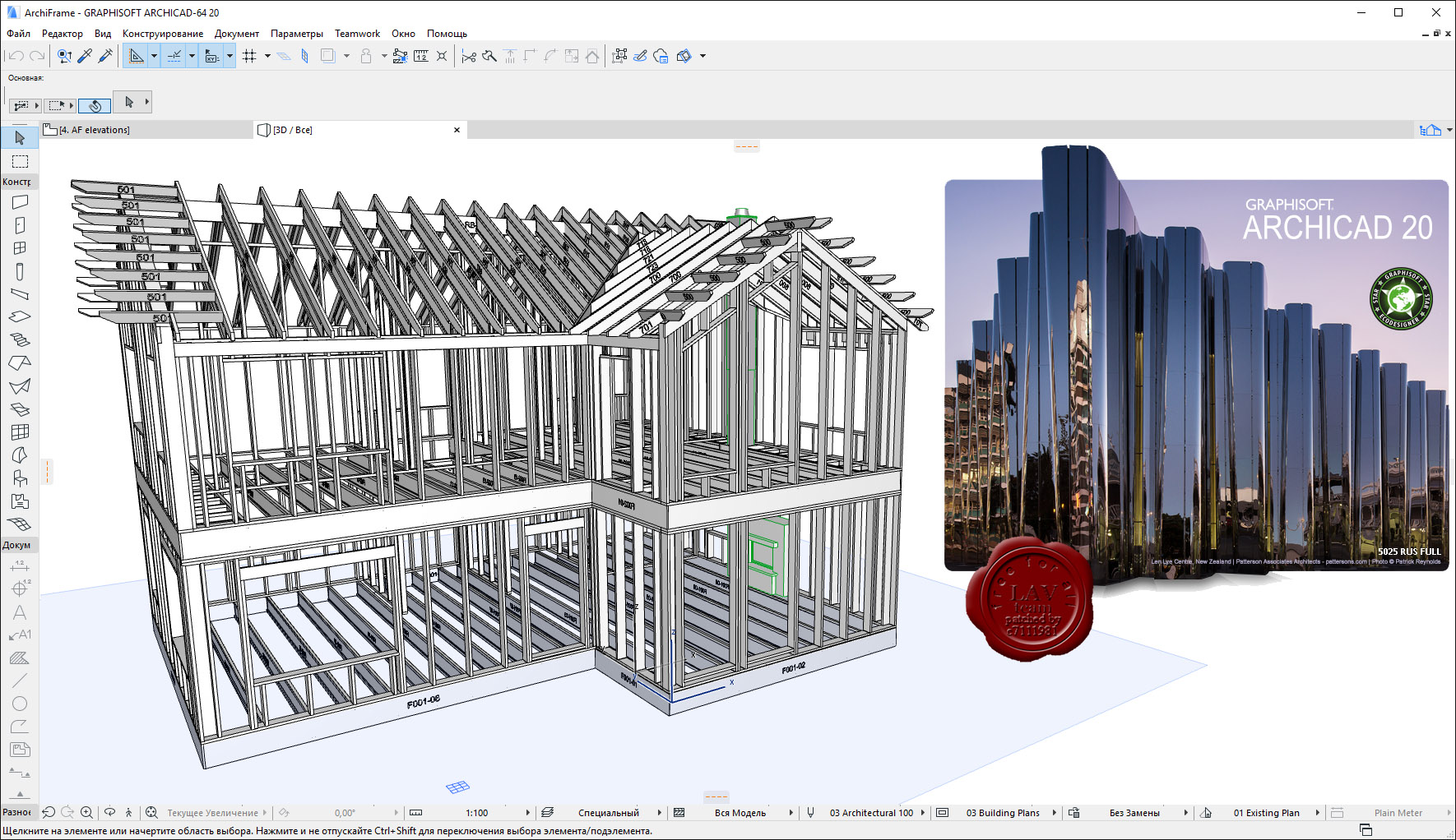Click the orientation angle 0,00° field
This screenshot has height=840, width=1456.
345,813
